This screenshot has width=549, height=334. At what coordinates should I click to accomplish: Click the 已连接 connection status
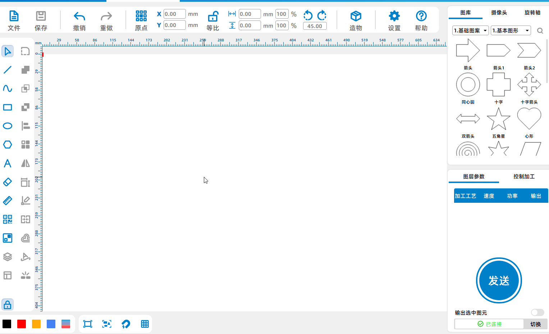point(489,324)
